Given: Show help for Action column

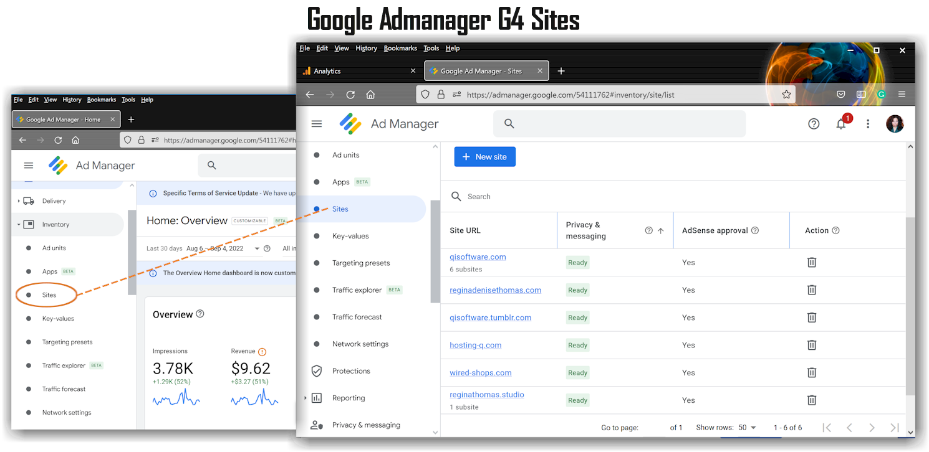Looking at the screenshot, I should tap(835, 230).
